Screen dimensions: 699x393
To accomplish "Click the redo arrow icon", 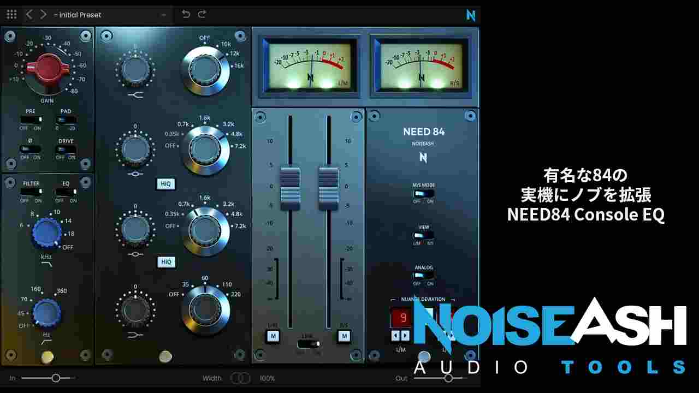I will pos(202,15).
